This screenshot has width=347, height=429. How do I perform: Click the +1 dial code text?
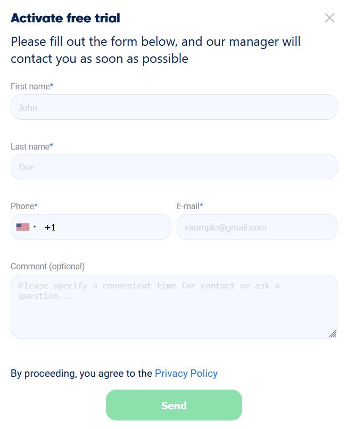(x=50, y=227)
